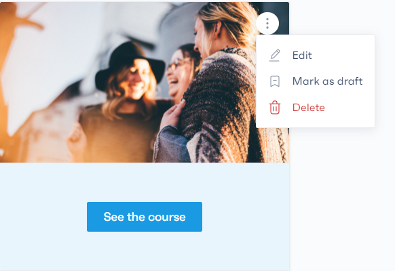395x271 pixels.
Task: Open the three-dot options menu
Action: pos(267,23)
